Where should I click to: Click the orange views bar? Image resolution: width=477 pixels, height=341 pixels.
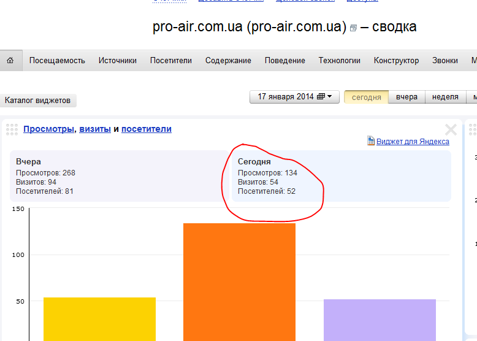[239, 282]
